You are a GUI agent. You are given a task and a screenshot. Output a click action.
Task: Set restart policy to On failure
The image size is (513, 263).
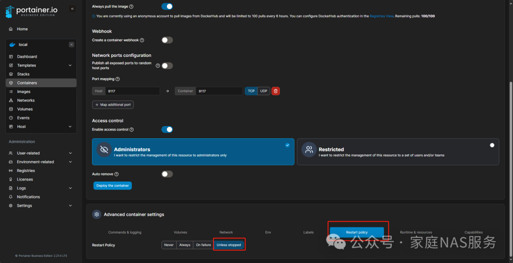tap(203, 245)
